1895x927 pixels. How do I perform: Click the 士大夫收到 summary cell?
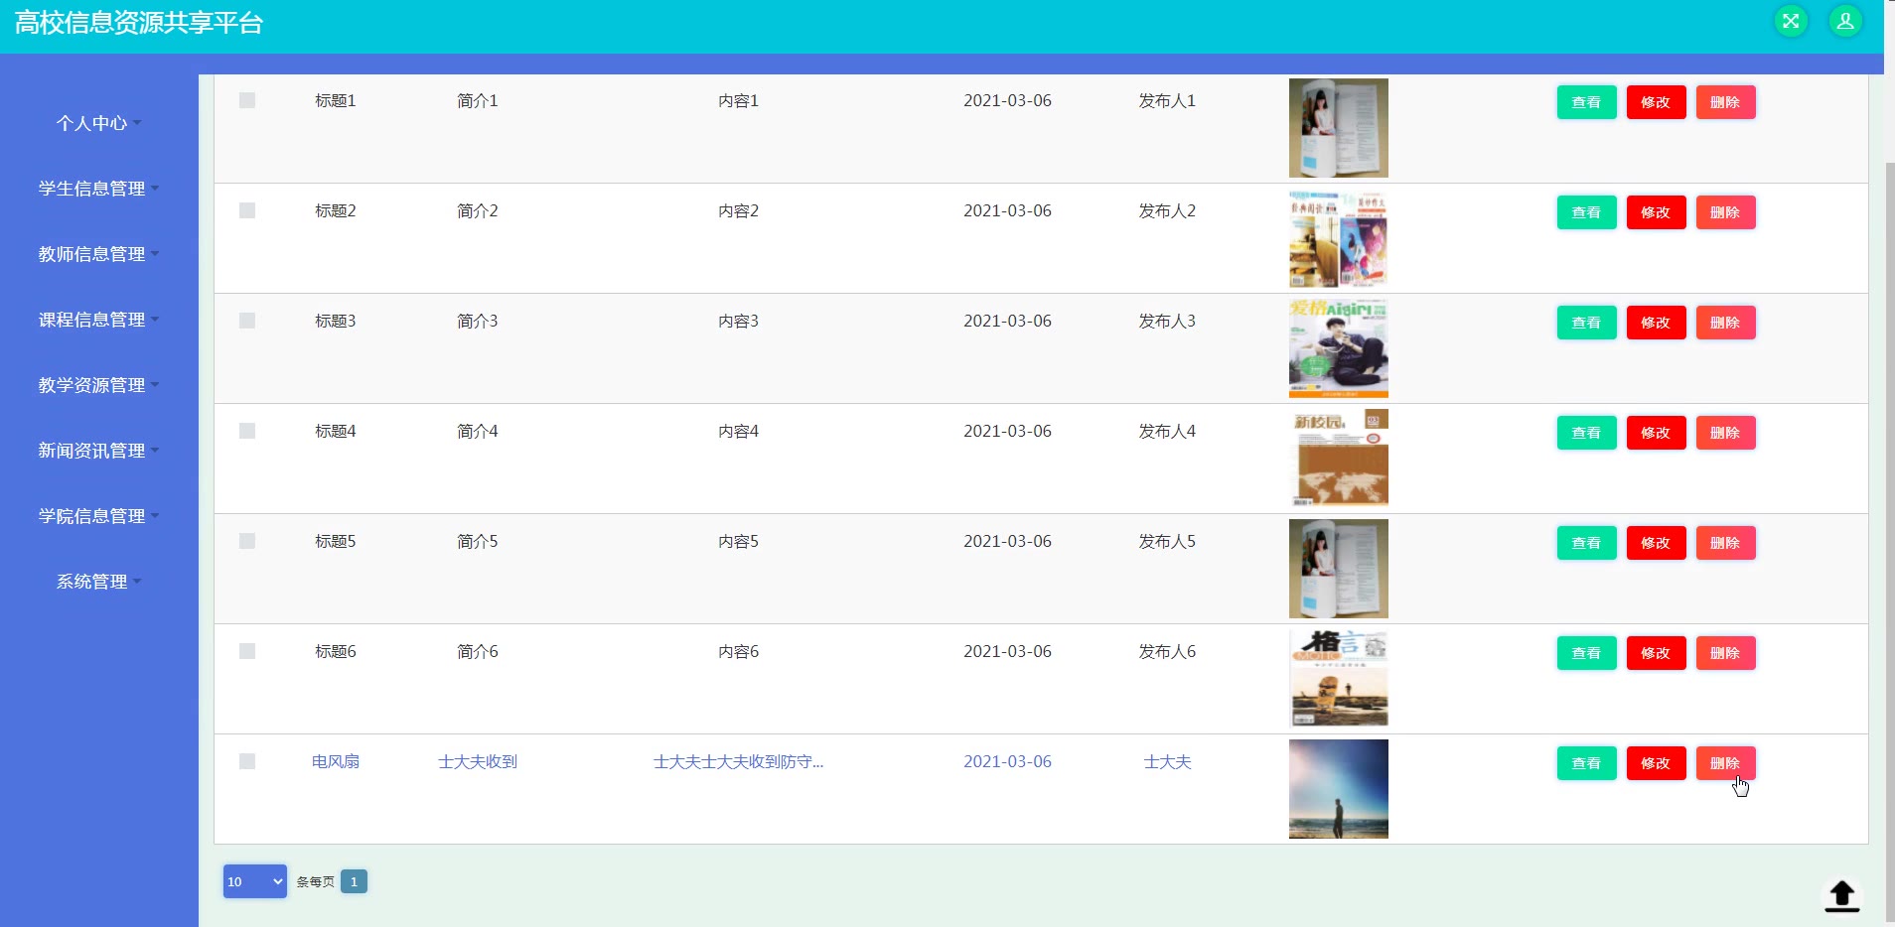point(478,761)
